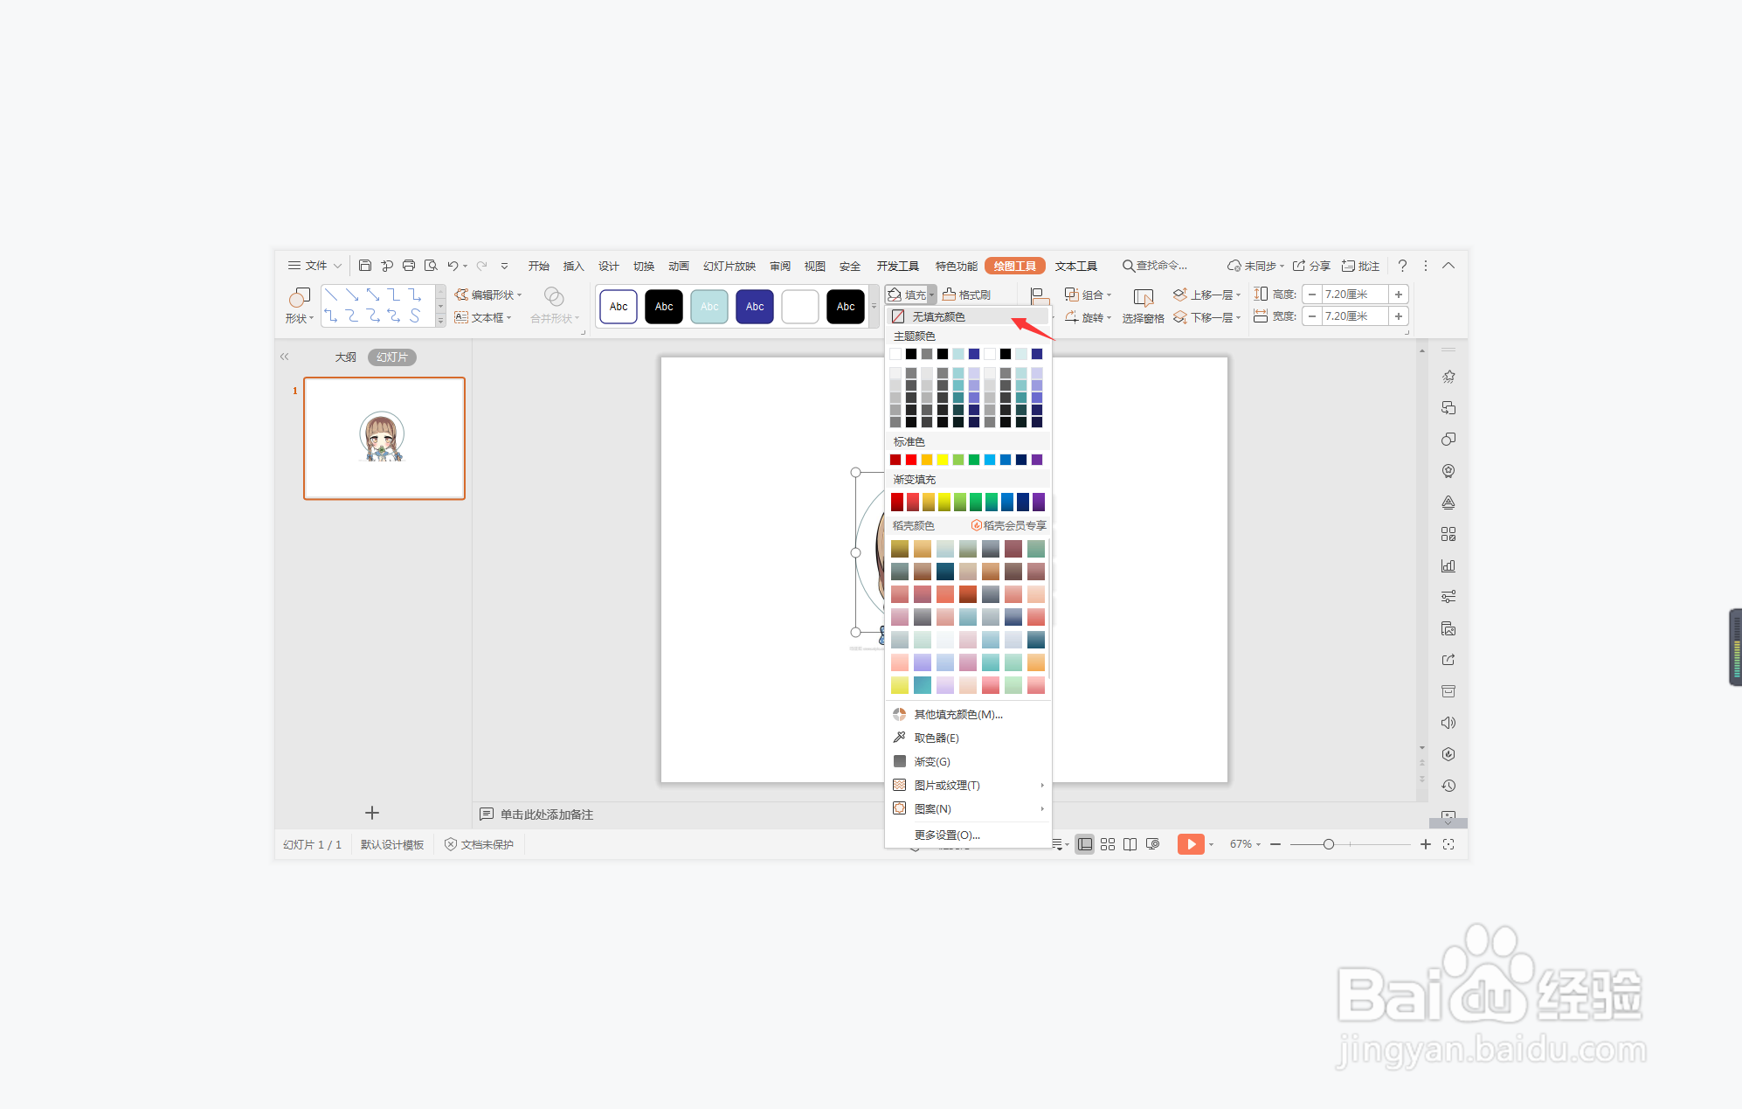Open Other Fill Colors (其他填充颜色)
Image resolution: width=1742 pixels, height=1109 pixels.
968,714
